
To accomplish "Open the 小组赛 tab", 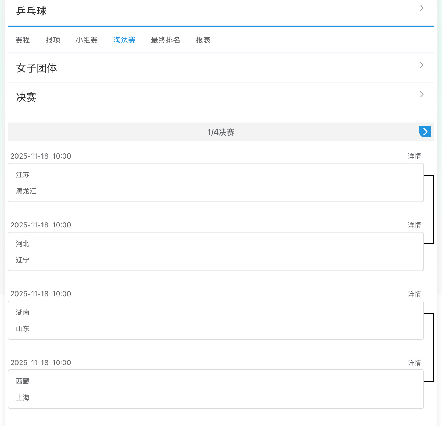I will pyautogui.click(x=87, y=40).
